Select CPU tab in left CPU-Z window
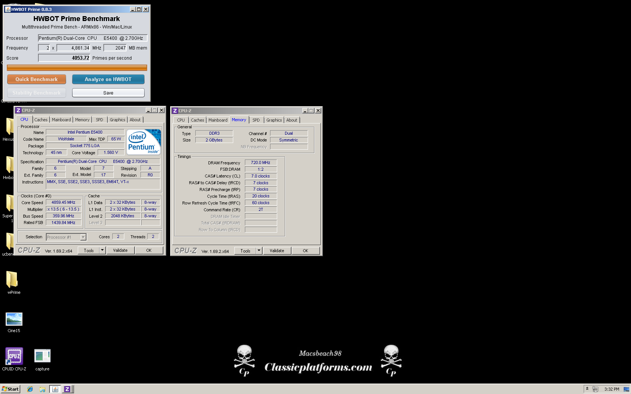The height and width of the screenshot is (394, 631). (24, 119)
